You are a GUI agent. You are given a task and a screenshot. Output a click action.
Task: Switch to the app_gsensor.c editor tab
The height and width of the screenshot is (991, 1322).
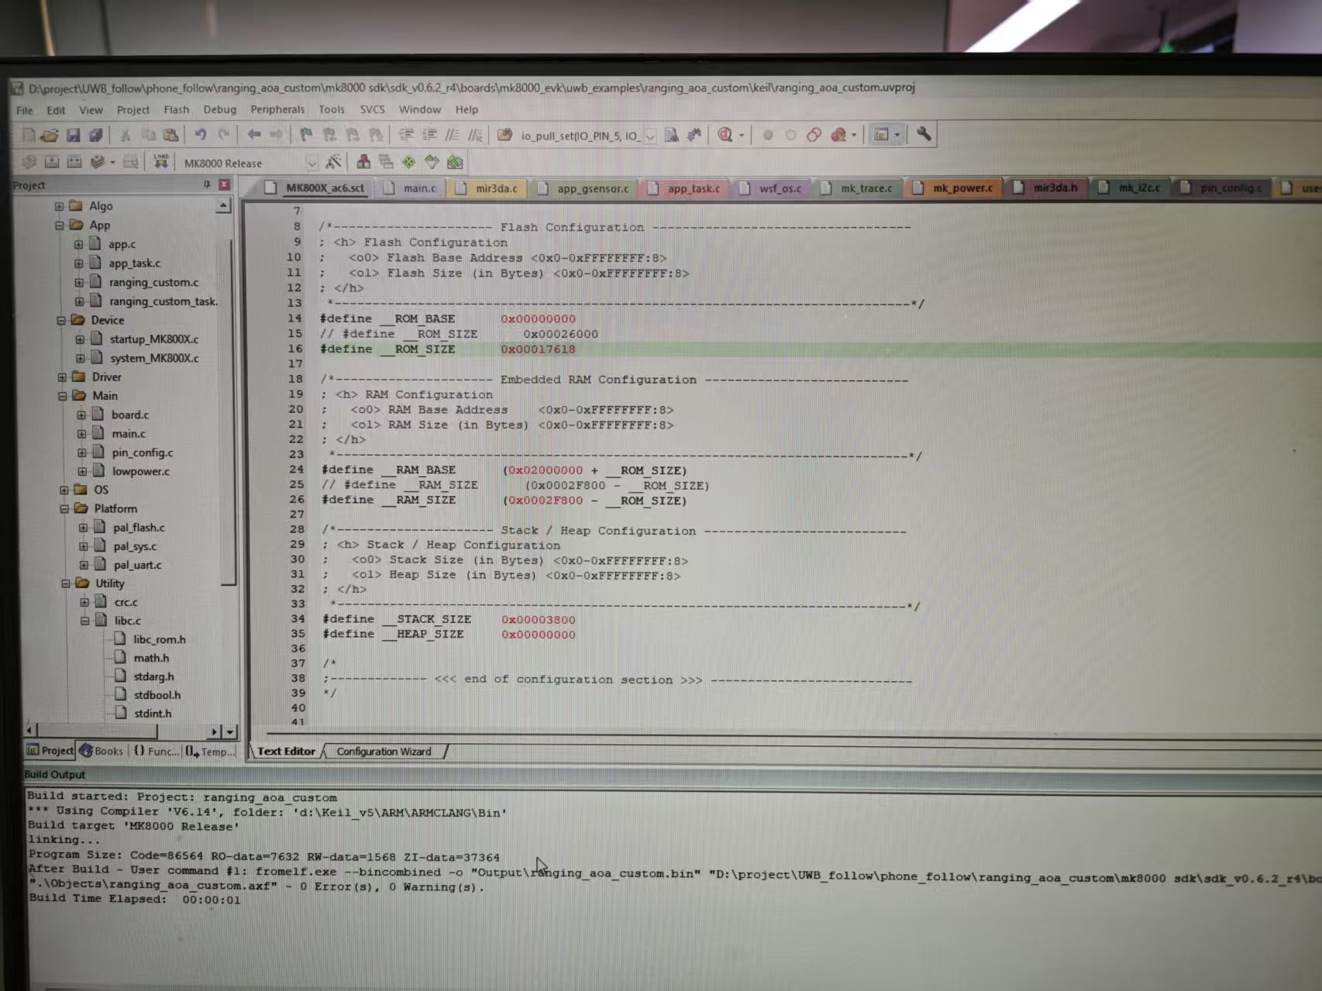[x=584, y=188]
